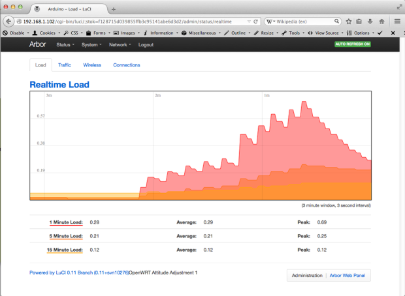
Task: Click the 1 minute average value 0.29
Action: pos(208,222)
